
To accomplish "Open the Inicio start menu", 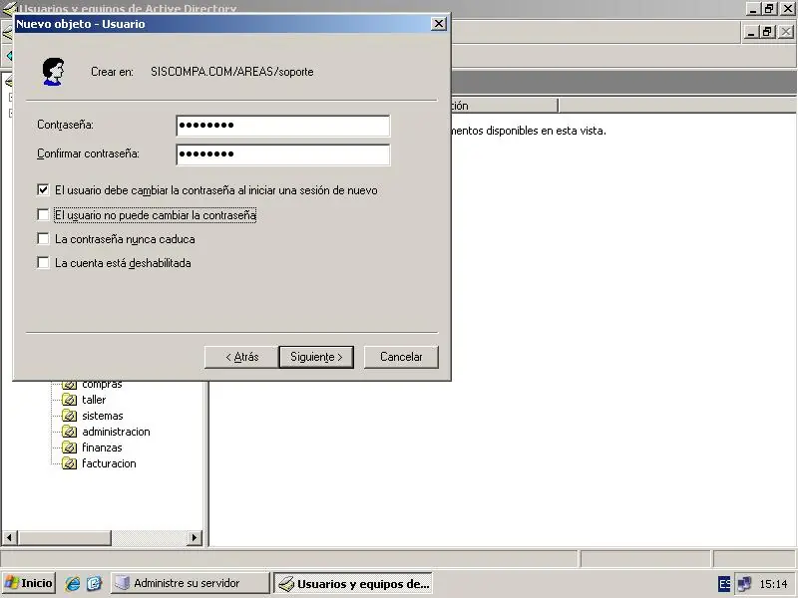I will point(29,583).
